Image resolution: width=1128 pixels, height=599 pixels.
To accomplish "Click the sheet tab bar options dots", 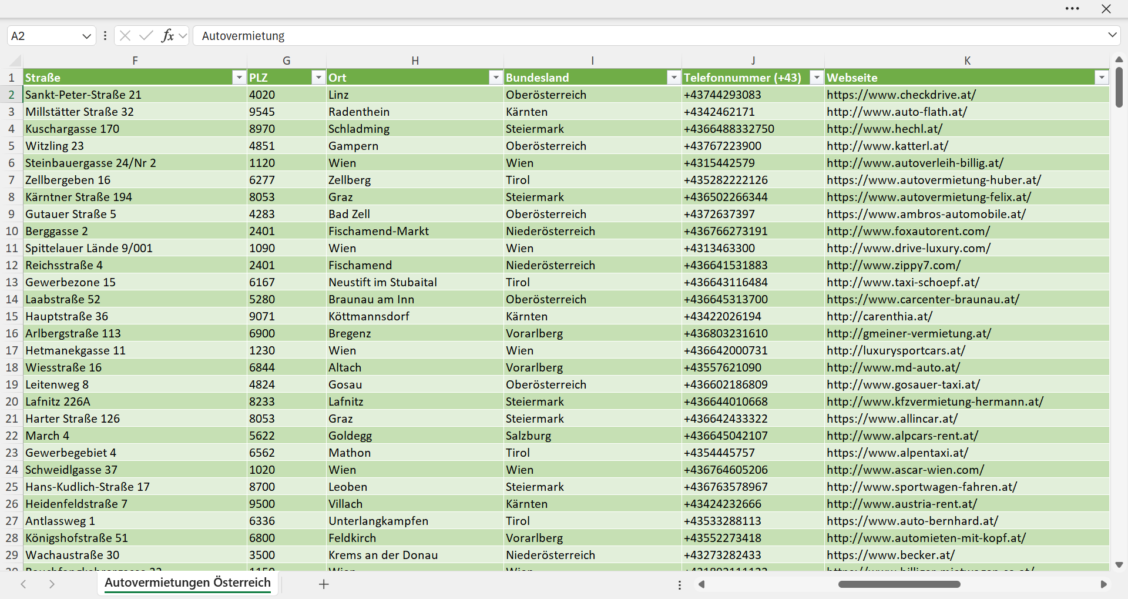I will click(680, 585).
